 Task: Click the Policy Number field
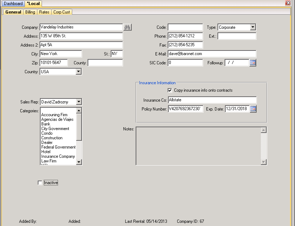point(185,109)
